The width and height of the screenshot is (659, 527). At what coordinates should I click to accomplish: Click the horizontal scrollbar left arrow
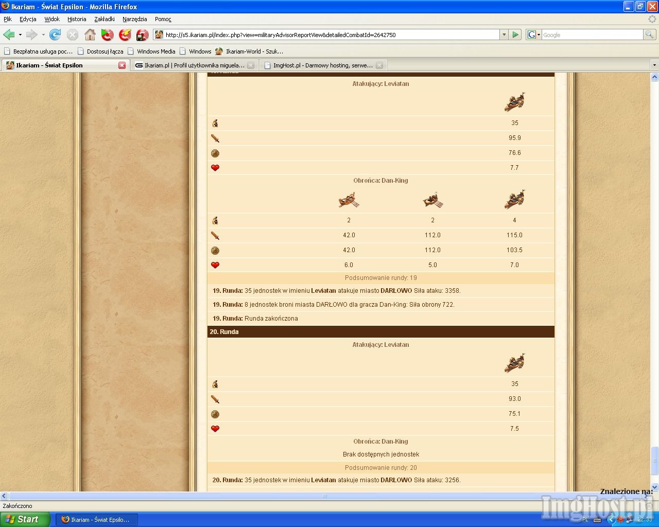[x=4, y=496]
